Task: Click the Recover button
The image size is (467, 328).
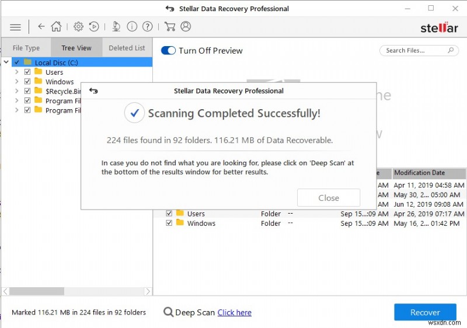Action: [425, 312]
